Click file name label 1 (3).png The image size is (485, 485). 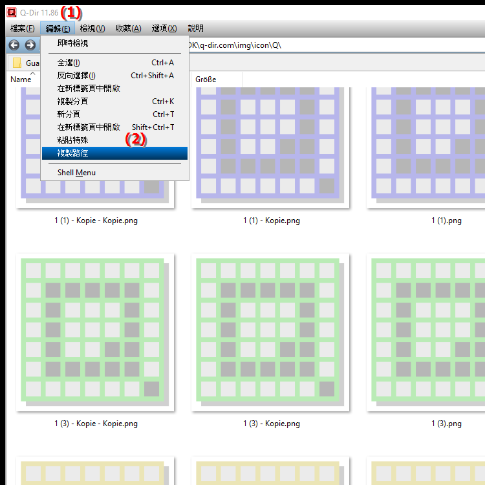tap(446, 424)
